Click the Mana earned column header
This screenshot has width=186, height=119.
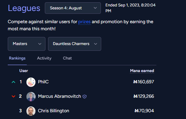point(142,71)
